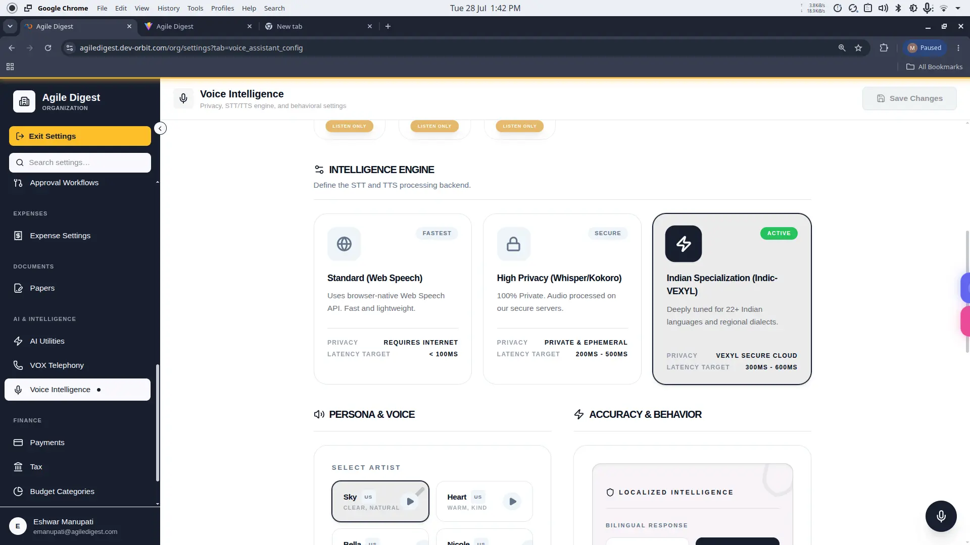
Task: Click the Expense Settings receipt icon
Action: click(18, 236)
